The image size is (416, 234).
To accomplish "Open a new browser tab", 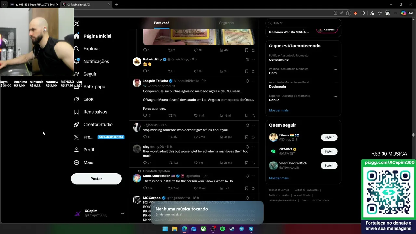I will (117, 4).
